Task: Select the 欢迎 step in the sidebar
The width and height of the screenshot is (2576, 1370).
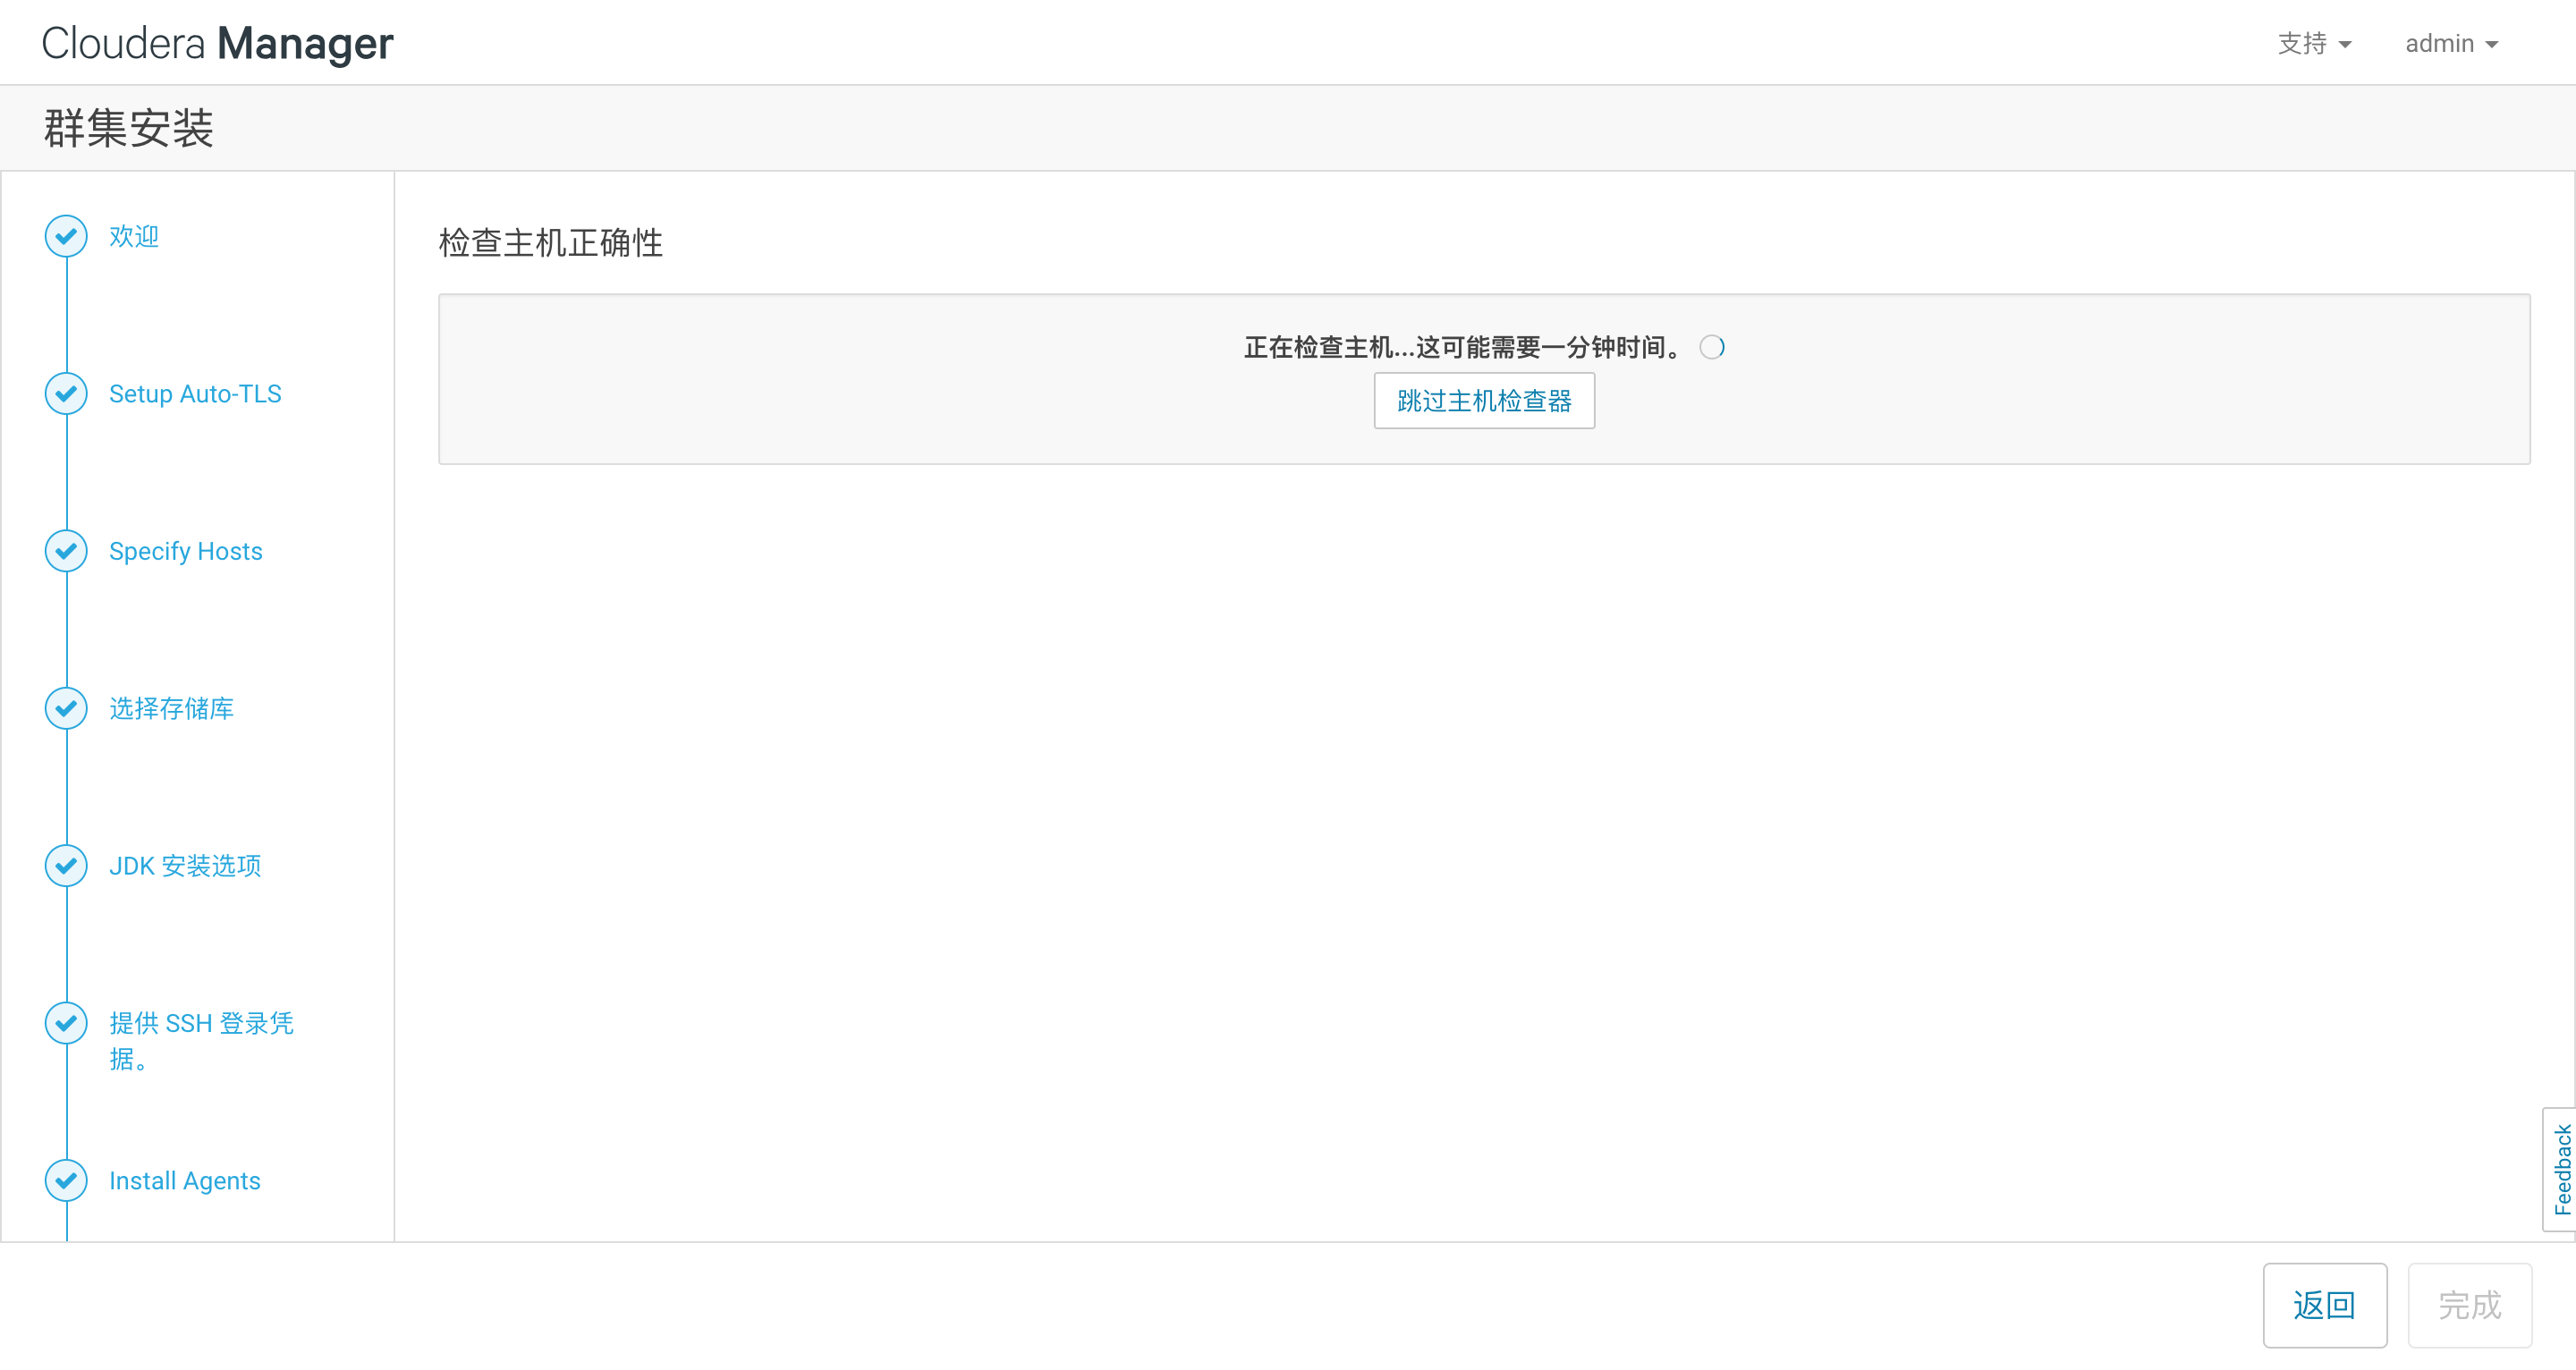Action: (x=133, y=236)
